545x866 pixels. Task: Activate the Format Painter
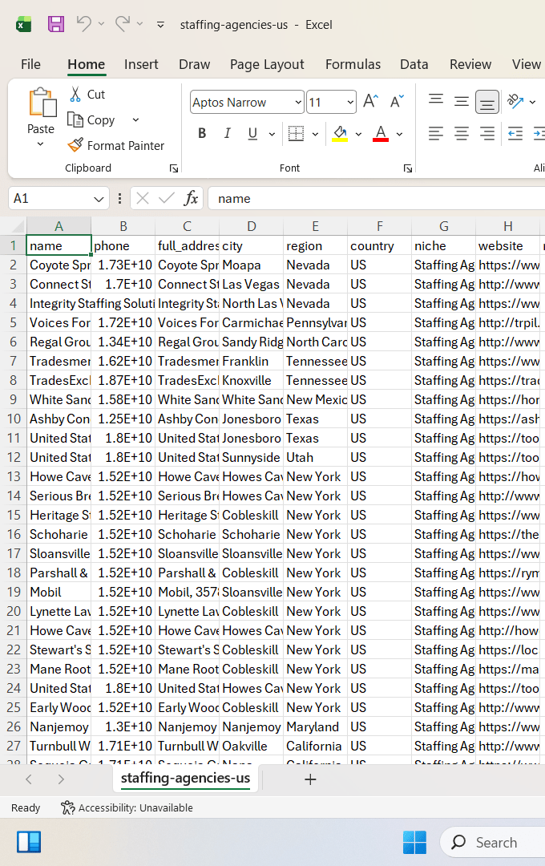click(x=116, y=145)
